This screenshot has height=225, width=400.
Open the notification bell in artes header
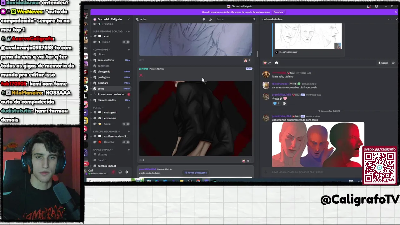(204, 19)
